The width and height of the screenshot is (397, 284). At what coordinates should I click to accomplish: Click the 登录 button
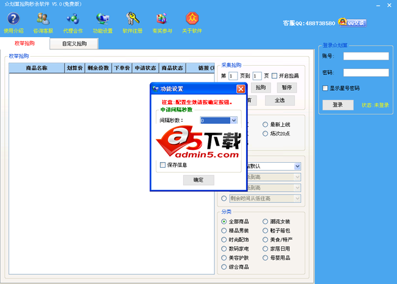point(338,105)
